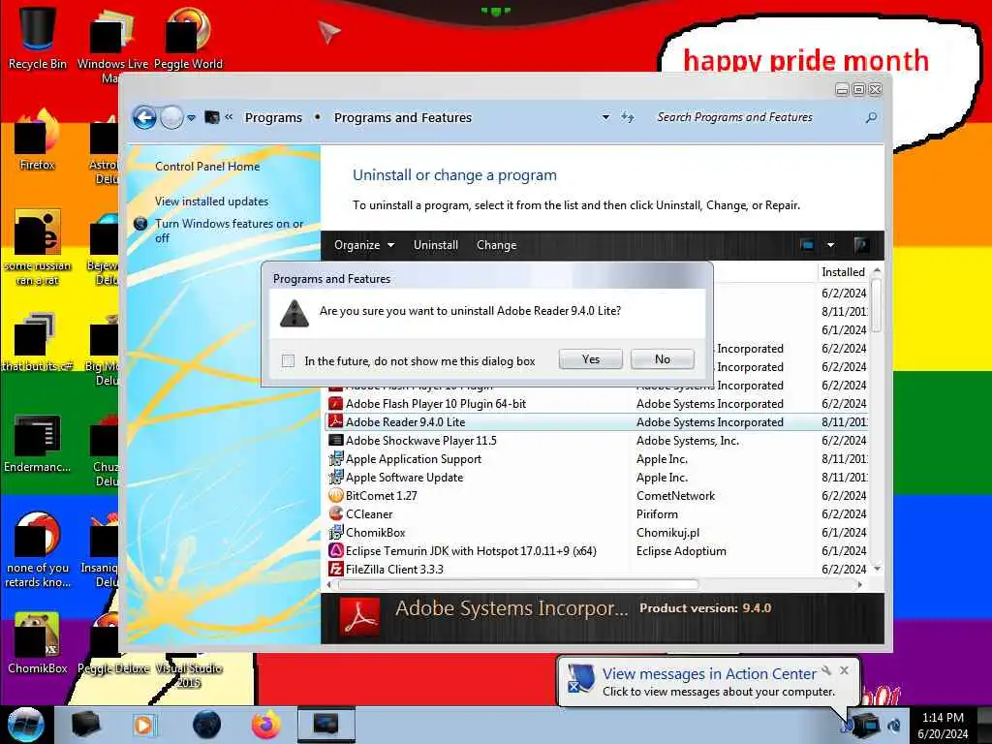Select the Programs breadcrumb

(x=273, y=117)
